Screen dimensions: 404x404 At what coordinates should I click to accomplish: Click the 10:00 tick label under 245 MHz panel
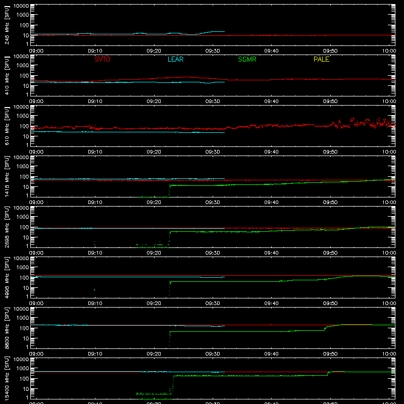click(x=389, y=51)
